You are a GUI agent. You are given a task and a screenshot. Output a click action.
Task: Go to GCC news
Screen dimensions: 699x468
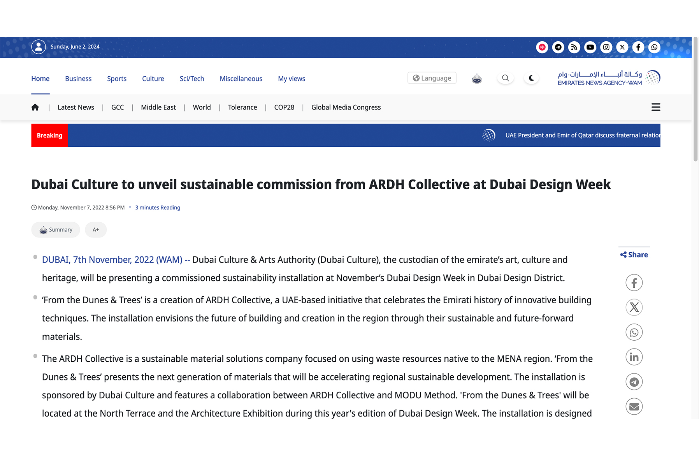click(x=118, y=107)
